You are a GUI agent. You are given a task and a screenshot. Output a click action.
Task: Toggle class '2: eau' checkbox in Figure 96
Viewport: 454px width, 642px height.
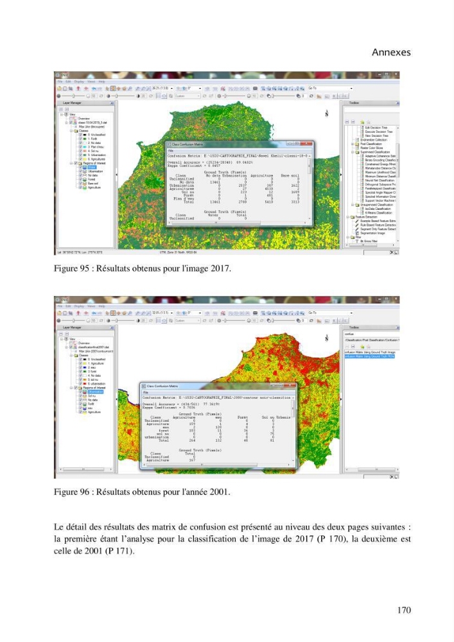81,367
